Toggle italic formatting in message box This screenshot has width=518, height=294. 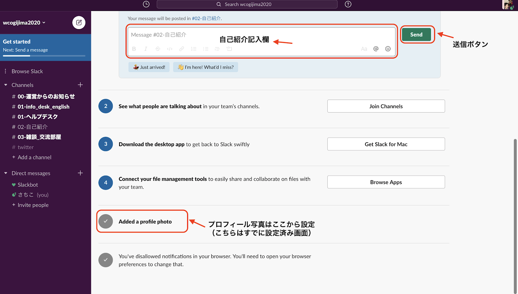pyautogui.click(x=146, y=49)
